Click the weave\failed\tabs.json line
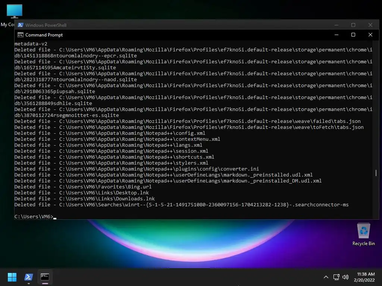 [188, 121]
